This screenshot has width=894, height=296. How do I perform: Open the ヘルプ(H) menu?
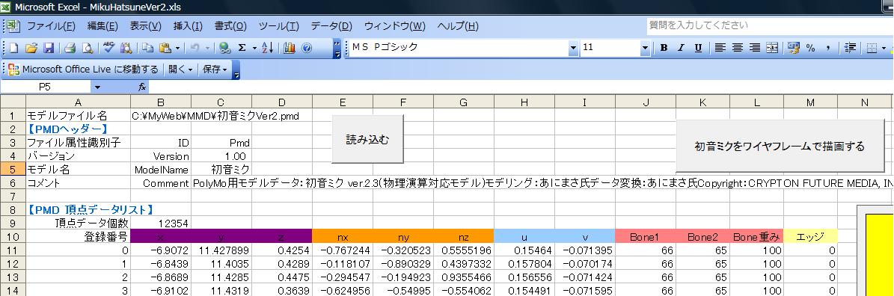point(458,26)
